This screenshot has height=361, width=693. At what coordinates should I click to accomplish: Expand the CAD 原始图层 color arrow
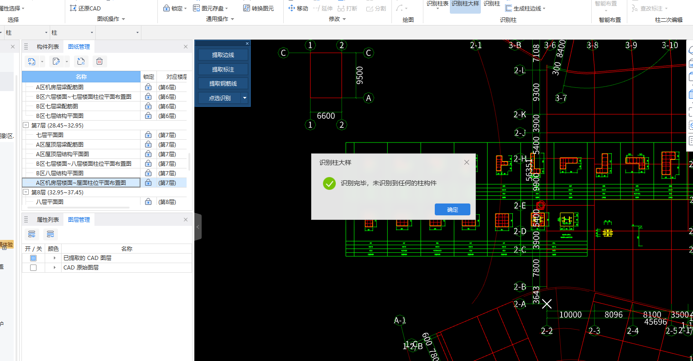(x=54, y=268)
